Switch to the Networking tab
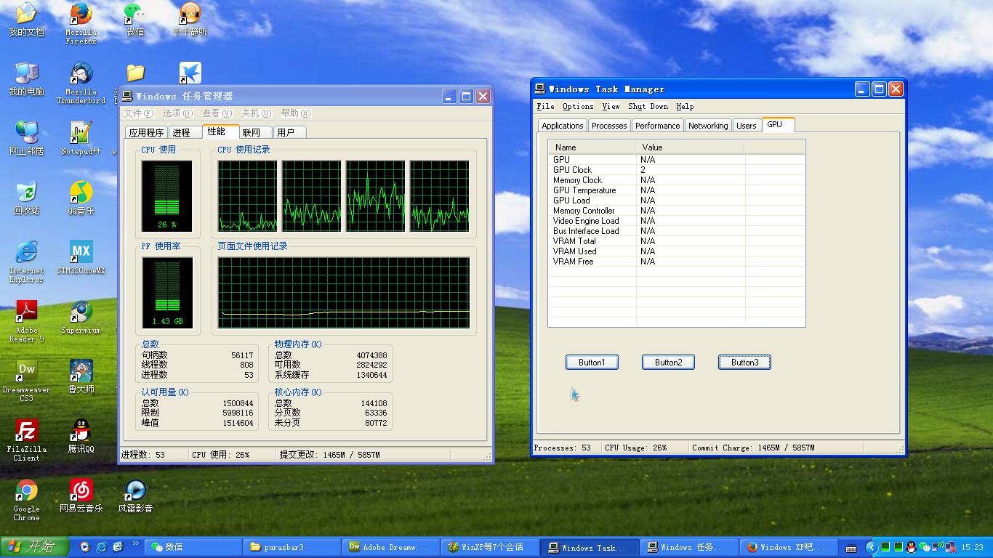993x558 pixels. (x=707, y=126)
